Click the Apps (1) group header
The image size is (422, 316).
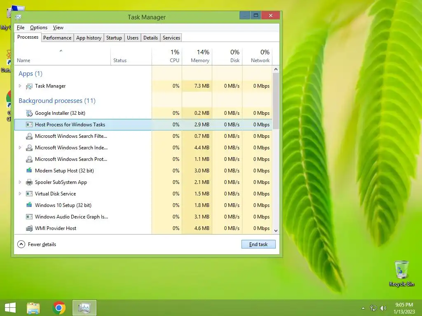click(30, 74)
